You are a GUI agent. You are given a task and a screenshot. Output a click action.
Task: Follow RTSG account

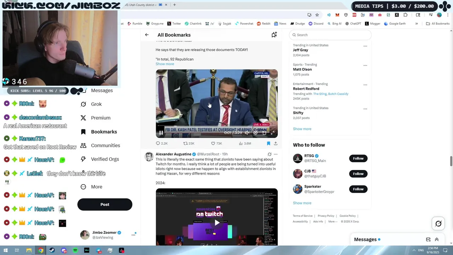[x=358, y=158]
